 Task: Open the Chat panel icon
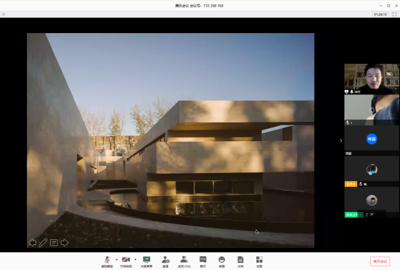(x=203, y=259)
